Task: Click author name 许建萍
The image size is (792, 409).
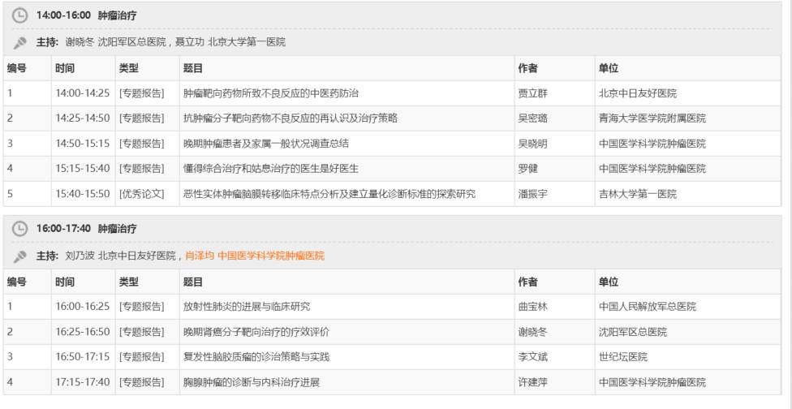Action: coord(533,382)
